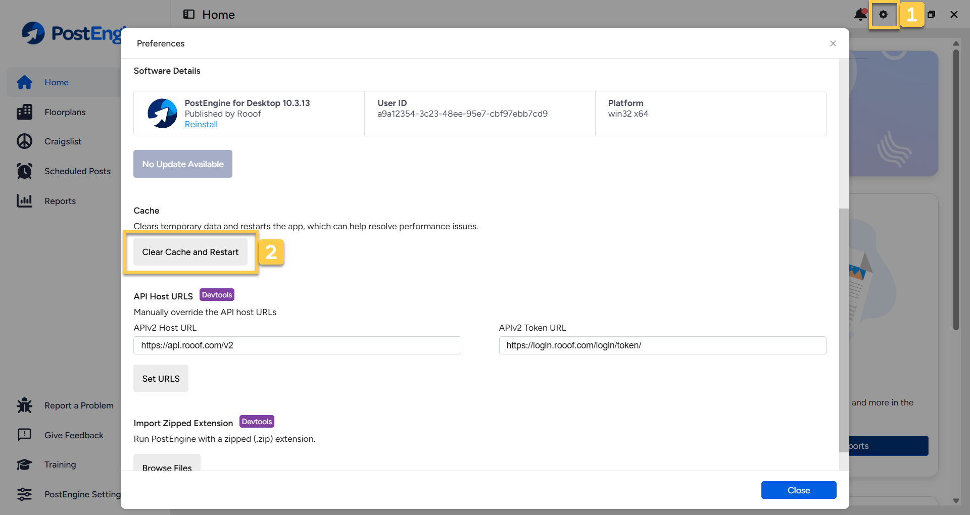Image resolution: width=970 pixels, height=515 pixels.
Task: Click the 'API Host URLS' heading
Action: coord(163,296)
